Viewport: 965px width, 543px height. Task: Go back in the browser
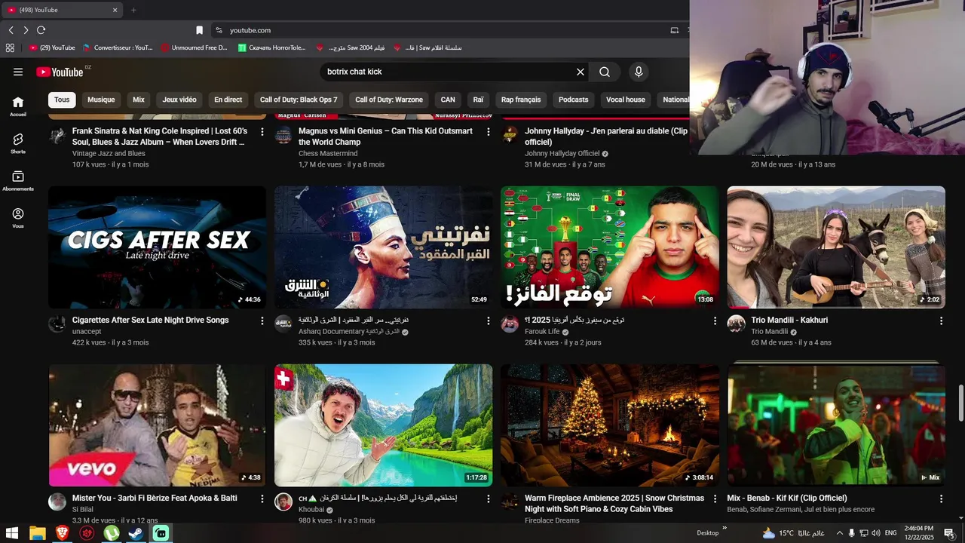click(x=11, y=30)
